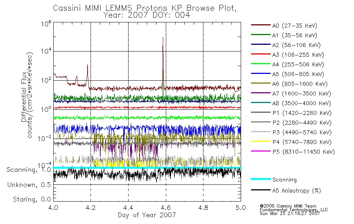Click the cyan Scanning legend line

[261, 179]
